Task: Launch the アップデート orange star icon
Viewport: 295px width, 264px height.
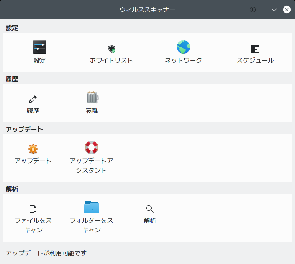Action: click(x=33, y=149)
